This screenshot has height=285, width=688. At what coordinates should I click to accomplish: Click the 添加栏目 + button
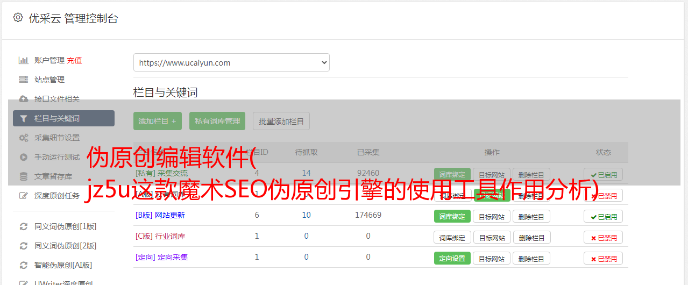tap(158, 121)
